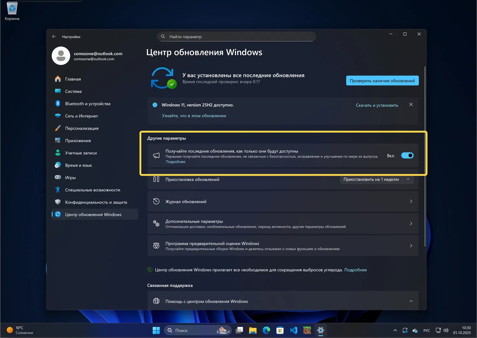477x338 pixels.
Task: Click the gamepad icon beside Игры
Action: (58, 177)
